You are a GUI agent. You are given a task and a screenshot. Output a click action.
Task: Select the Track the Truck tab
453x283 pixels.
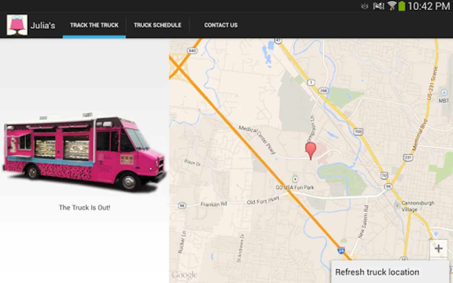point(94,25)
